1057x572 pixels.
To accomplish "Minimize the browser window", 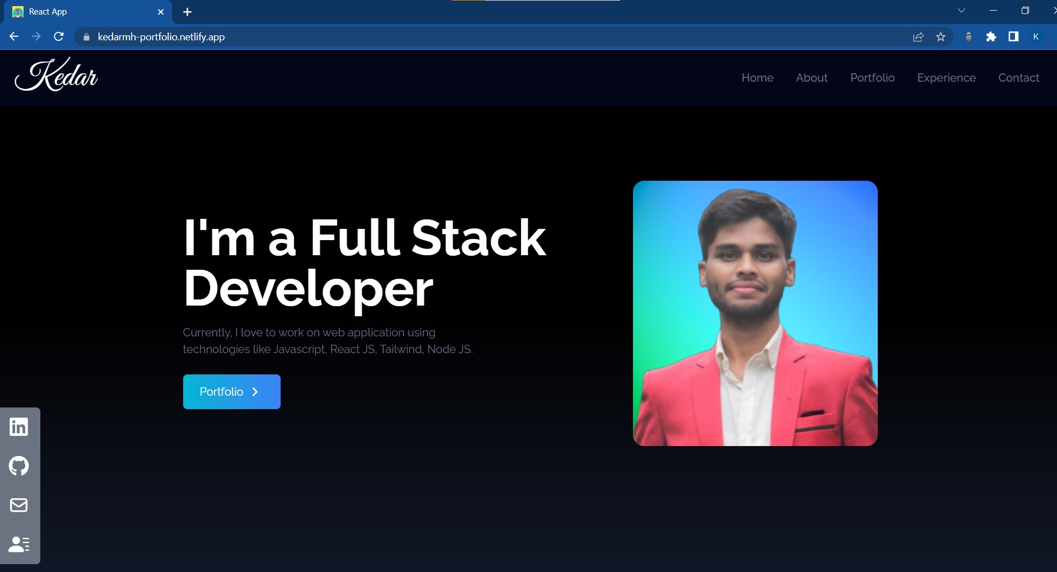I will pyautogui.click(x=993, y=11).
